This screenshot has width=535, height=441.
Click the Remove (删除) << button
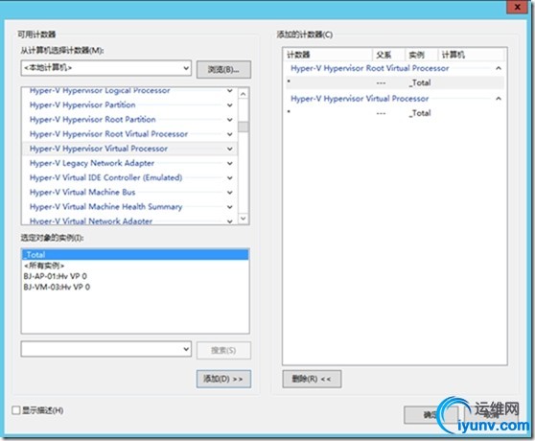(312, 379)
